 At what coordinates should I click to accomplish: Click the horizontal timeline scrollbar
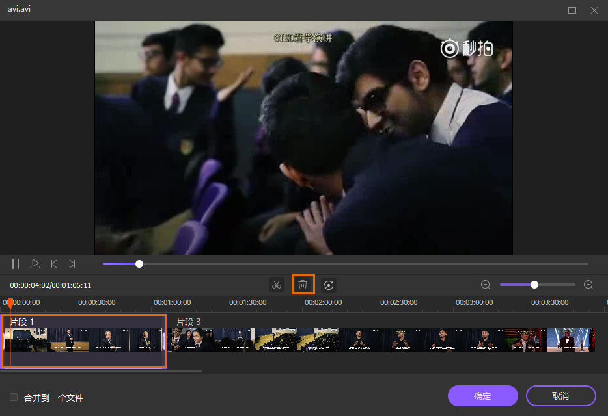101,371
